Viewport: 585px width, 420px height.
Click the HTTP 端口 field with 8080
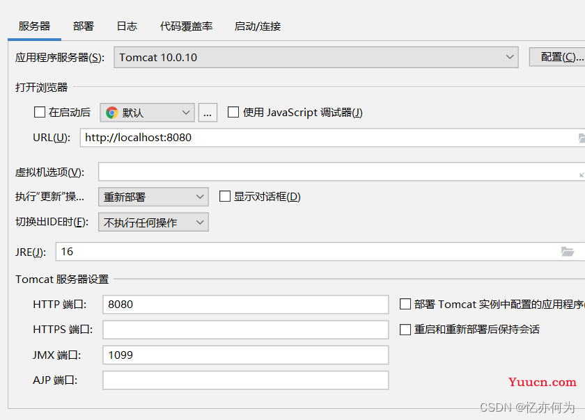pyautogui.click(x=245, y=305)
